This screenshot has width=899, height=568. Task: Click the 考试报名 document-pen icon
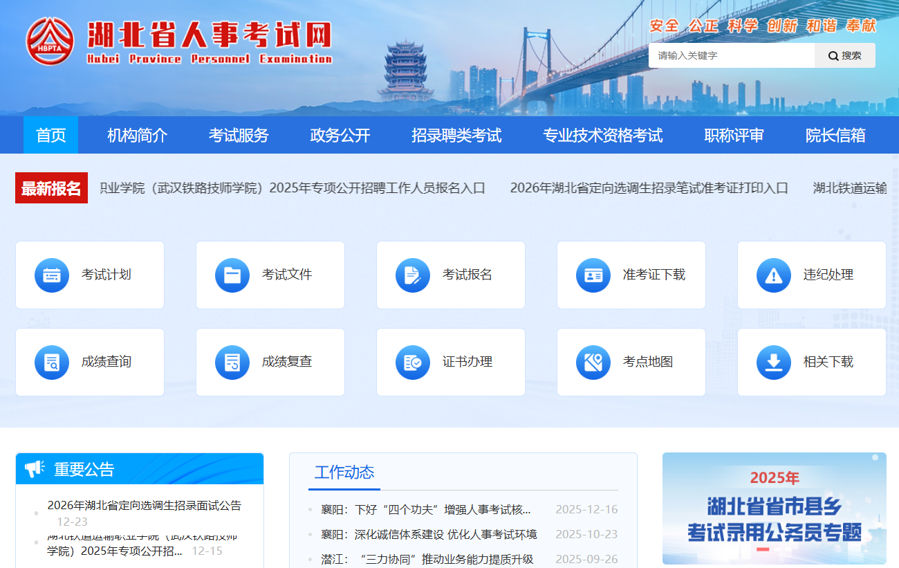413,275
